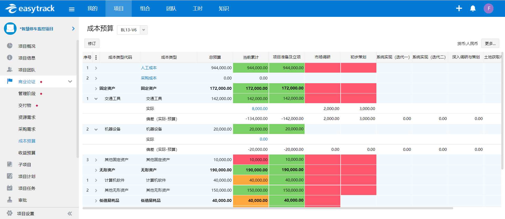
Task: Switch to the 工时 tab
Action: [x=198, y=8]
